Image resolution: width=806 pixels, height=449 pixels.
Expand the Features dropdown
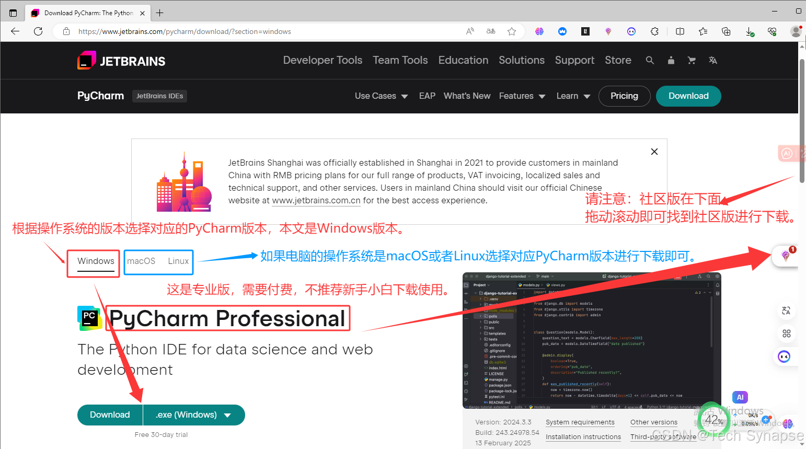[522, 96]
